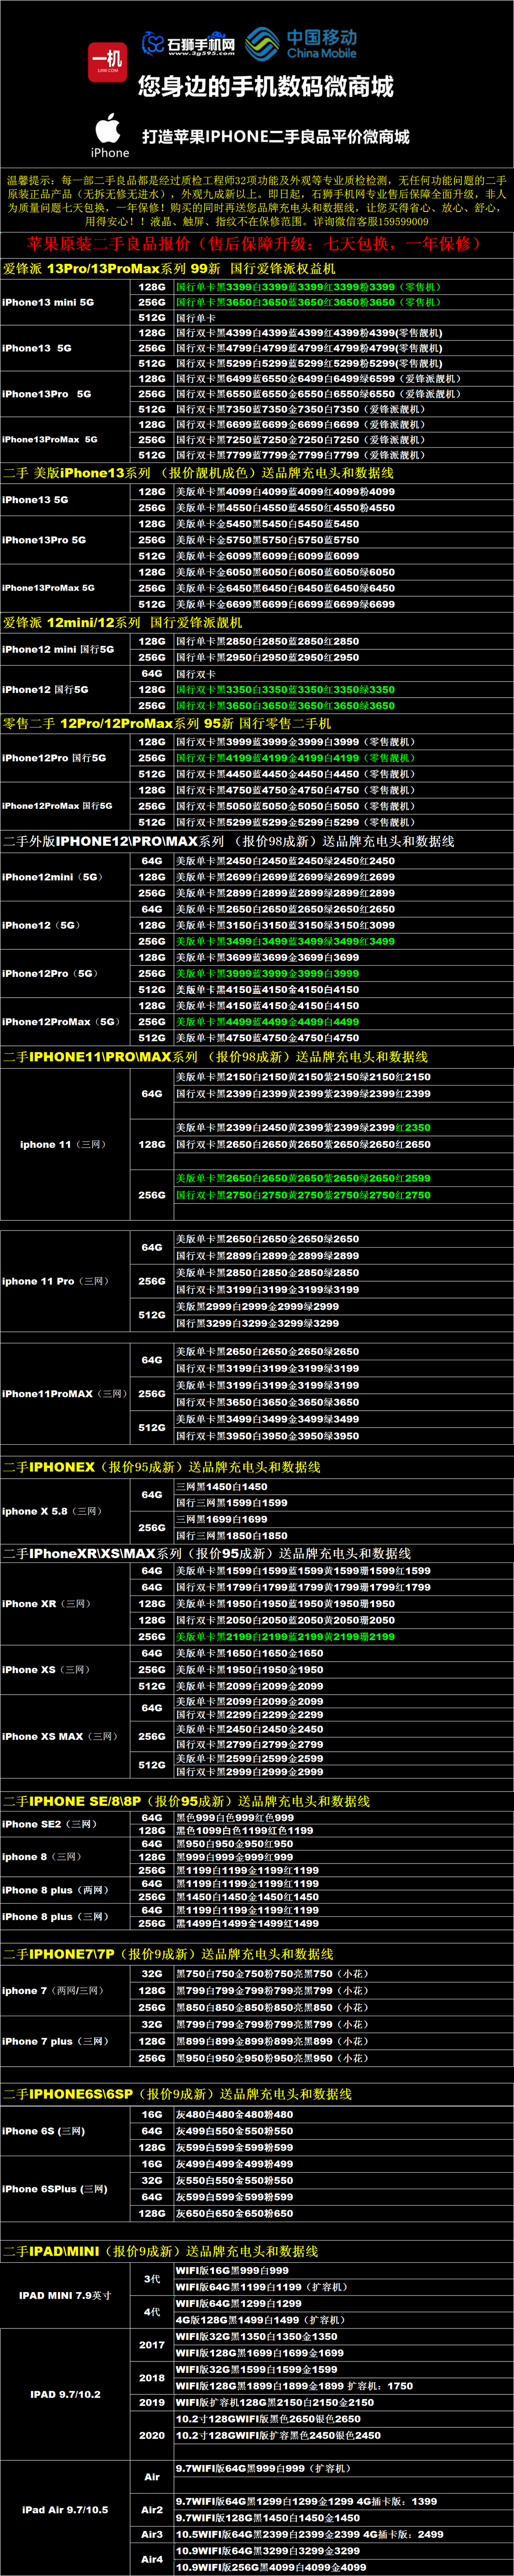Select the iPhone12 mini 国行5G label
Screen dimensions: 514x2576
(x=58, y=649)
